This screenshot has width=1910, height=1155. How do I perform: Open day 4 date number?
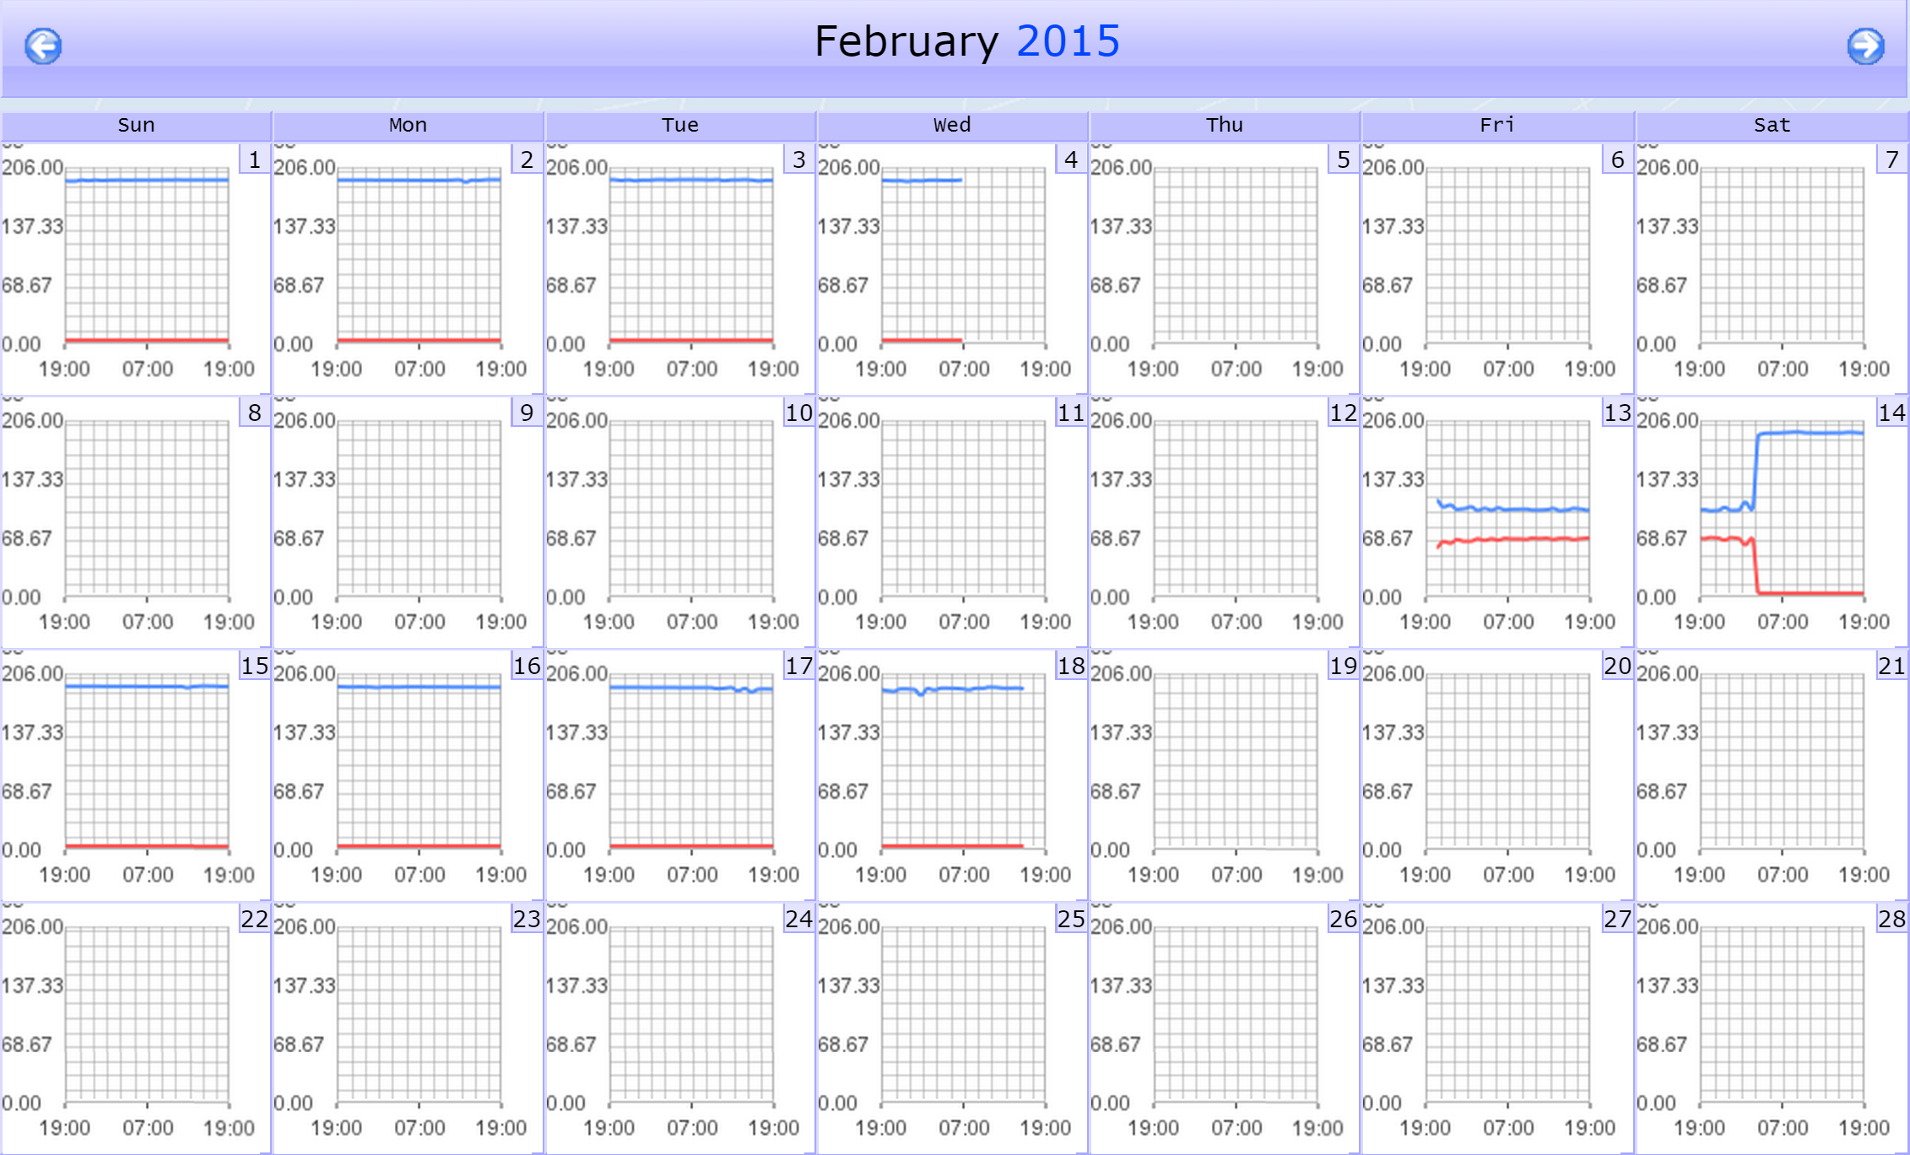[x=1071, y=159]
